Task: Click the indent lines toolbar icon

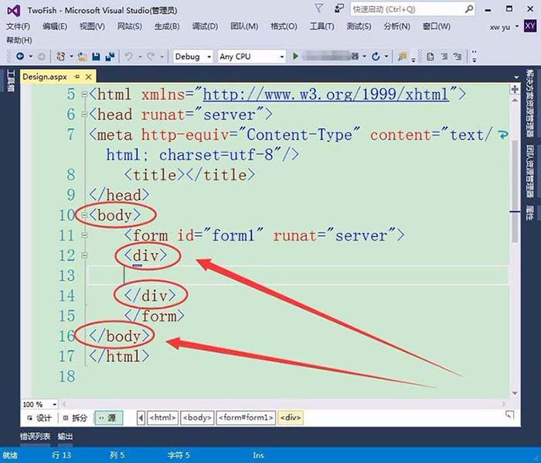Action: tap(444, 56)
